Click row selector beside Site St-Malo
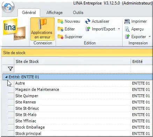 (x=11, y=115)
